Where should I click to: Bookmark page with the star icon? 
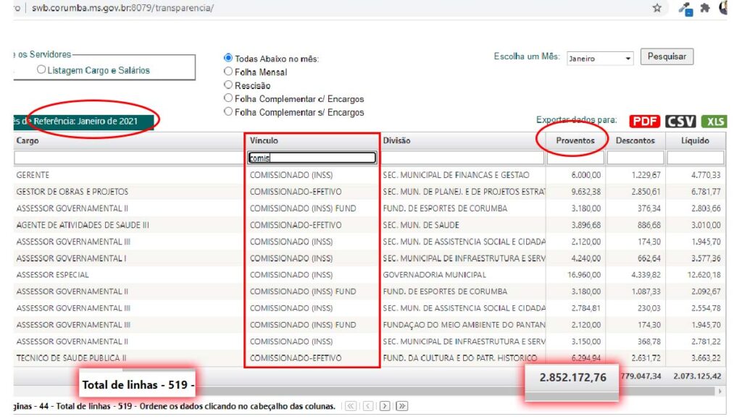tap(656, 7)
